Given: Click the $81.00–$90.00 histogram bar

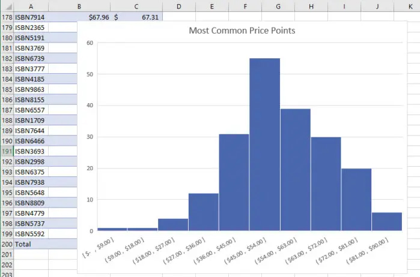Looking at the screenshot, I should coord(386,221).
